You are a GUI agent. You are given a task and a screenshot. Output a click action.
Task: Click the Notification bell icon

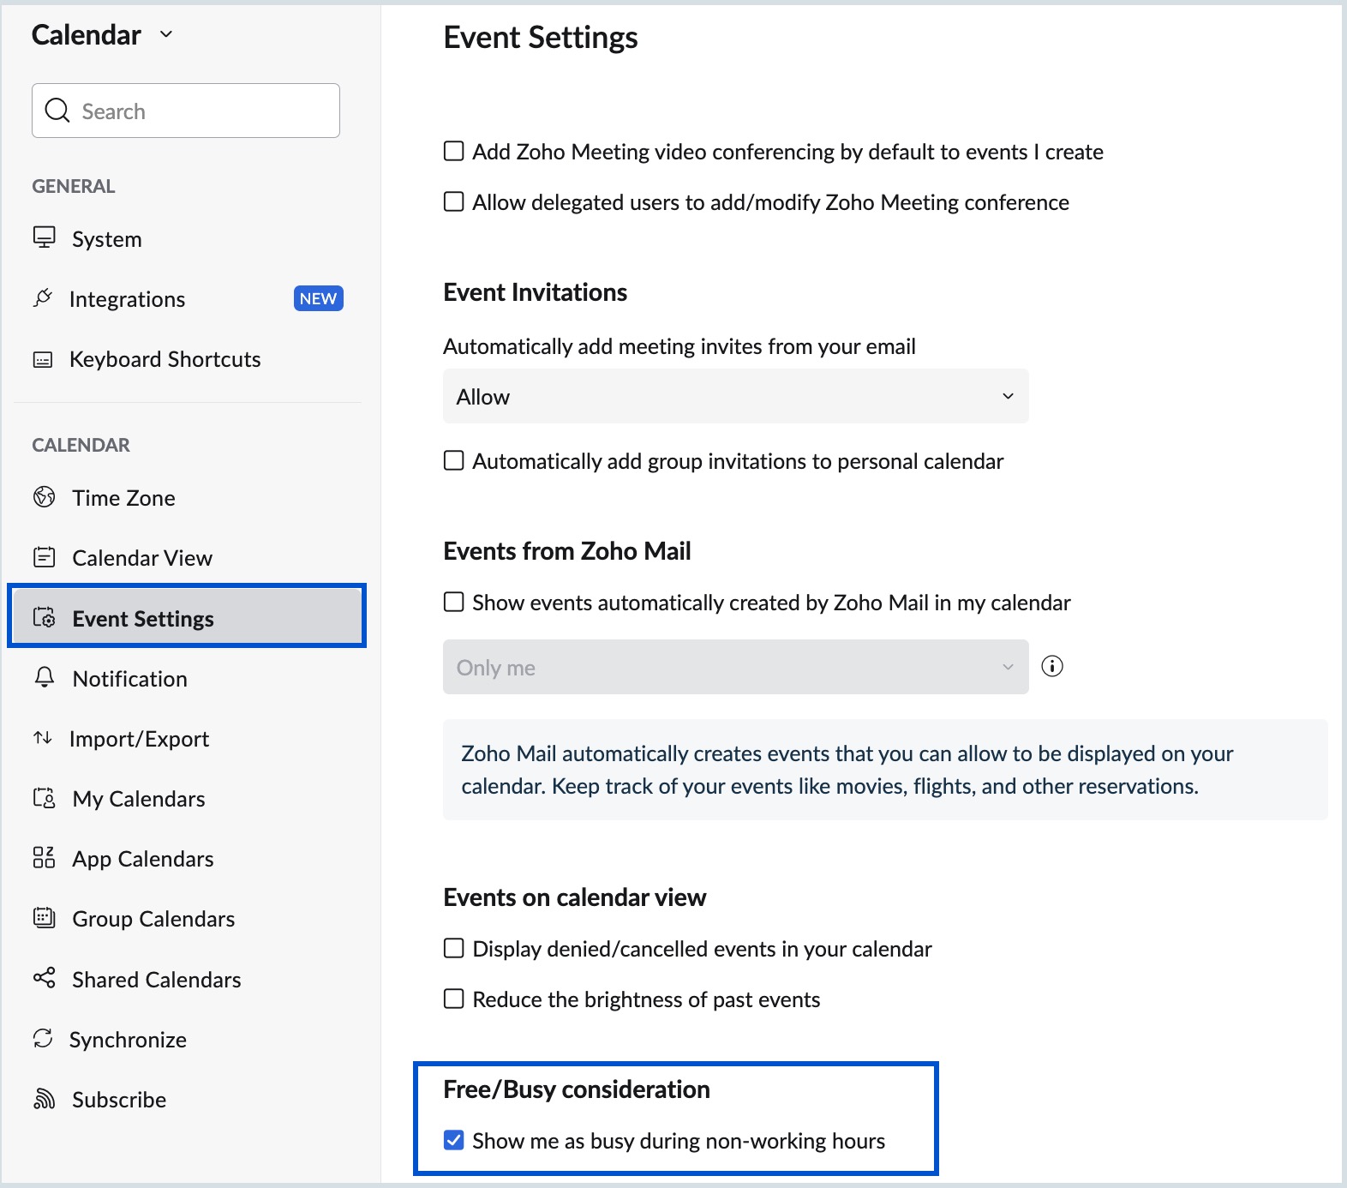click(x=45, y=678)
